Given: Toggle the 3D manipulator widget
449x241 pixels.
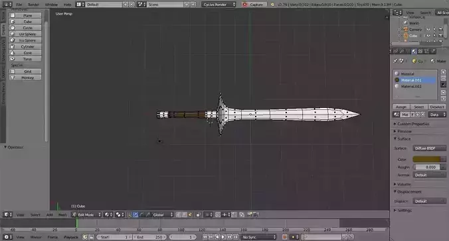Looking at the screenshot, I should point(130,215).
